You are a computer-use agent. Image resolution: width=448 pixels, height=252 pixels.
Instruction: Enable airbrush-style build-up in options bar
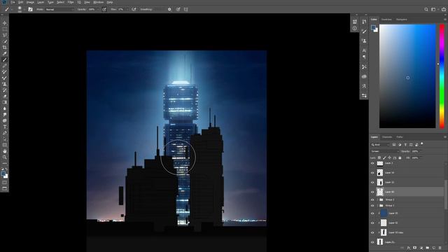(x=134, y=9)
